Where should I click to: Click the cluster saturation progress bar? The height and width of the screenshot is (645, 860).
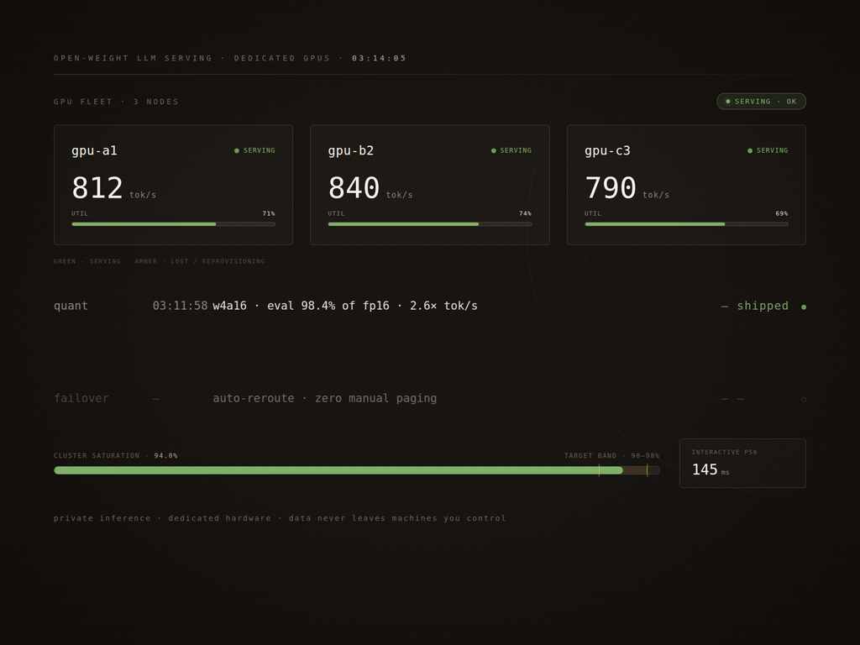(x=356, y=470)
